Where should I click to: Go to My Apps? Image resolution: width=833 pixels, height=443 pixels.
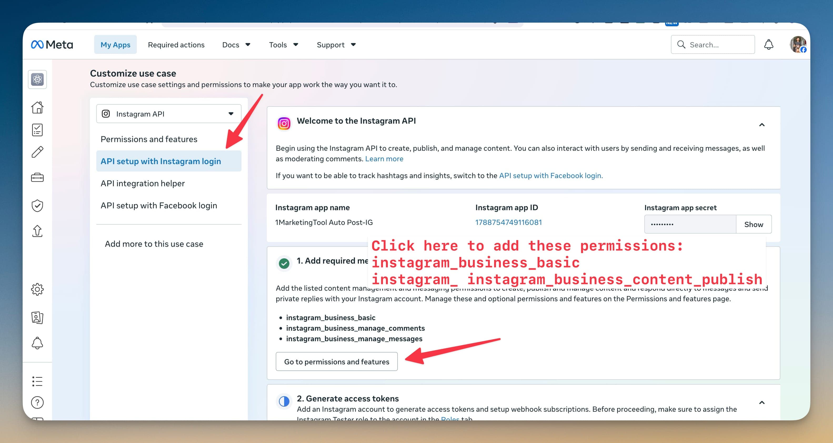coord(116,45)
